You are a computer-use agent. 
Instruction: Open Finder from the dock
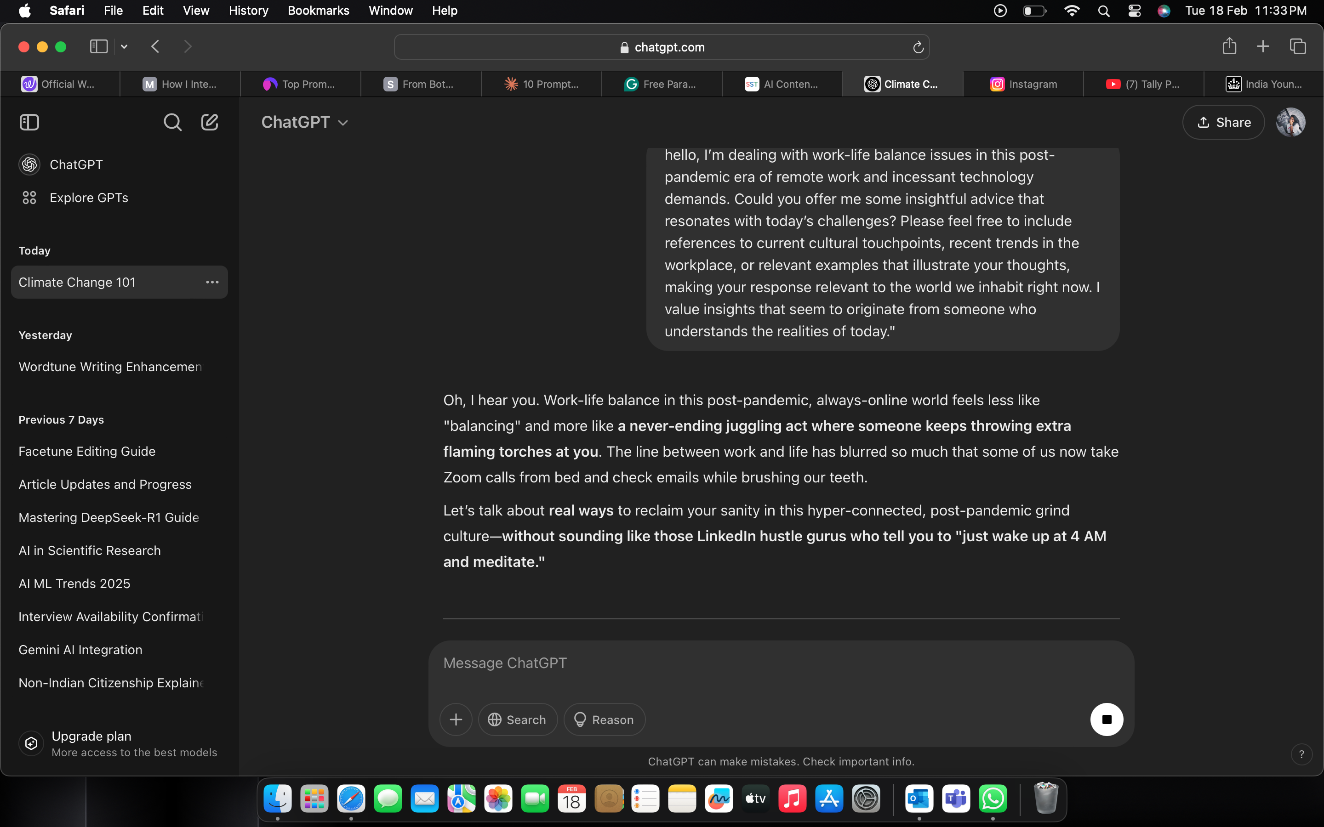click(x=277, y=799)
